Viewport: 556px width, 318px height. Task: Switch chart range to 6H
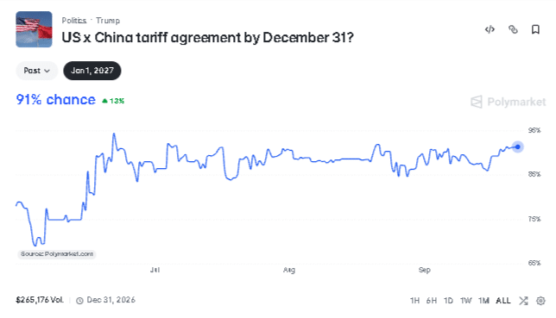pyautogui.click(x=431, y=301)
